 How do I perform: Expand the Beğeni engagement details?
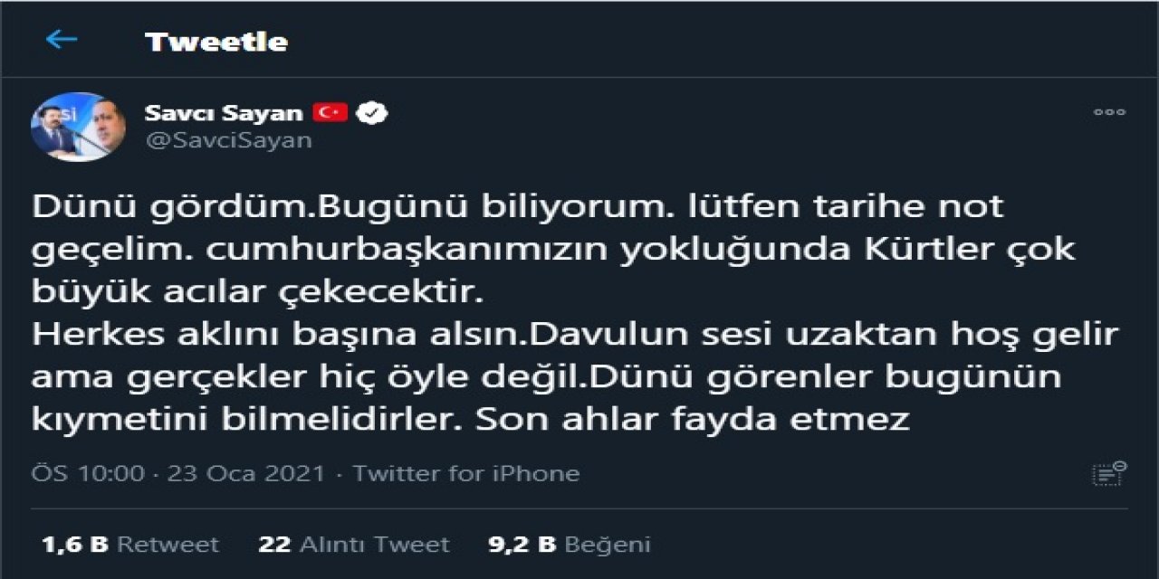click(570, 544)
